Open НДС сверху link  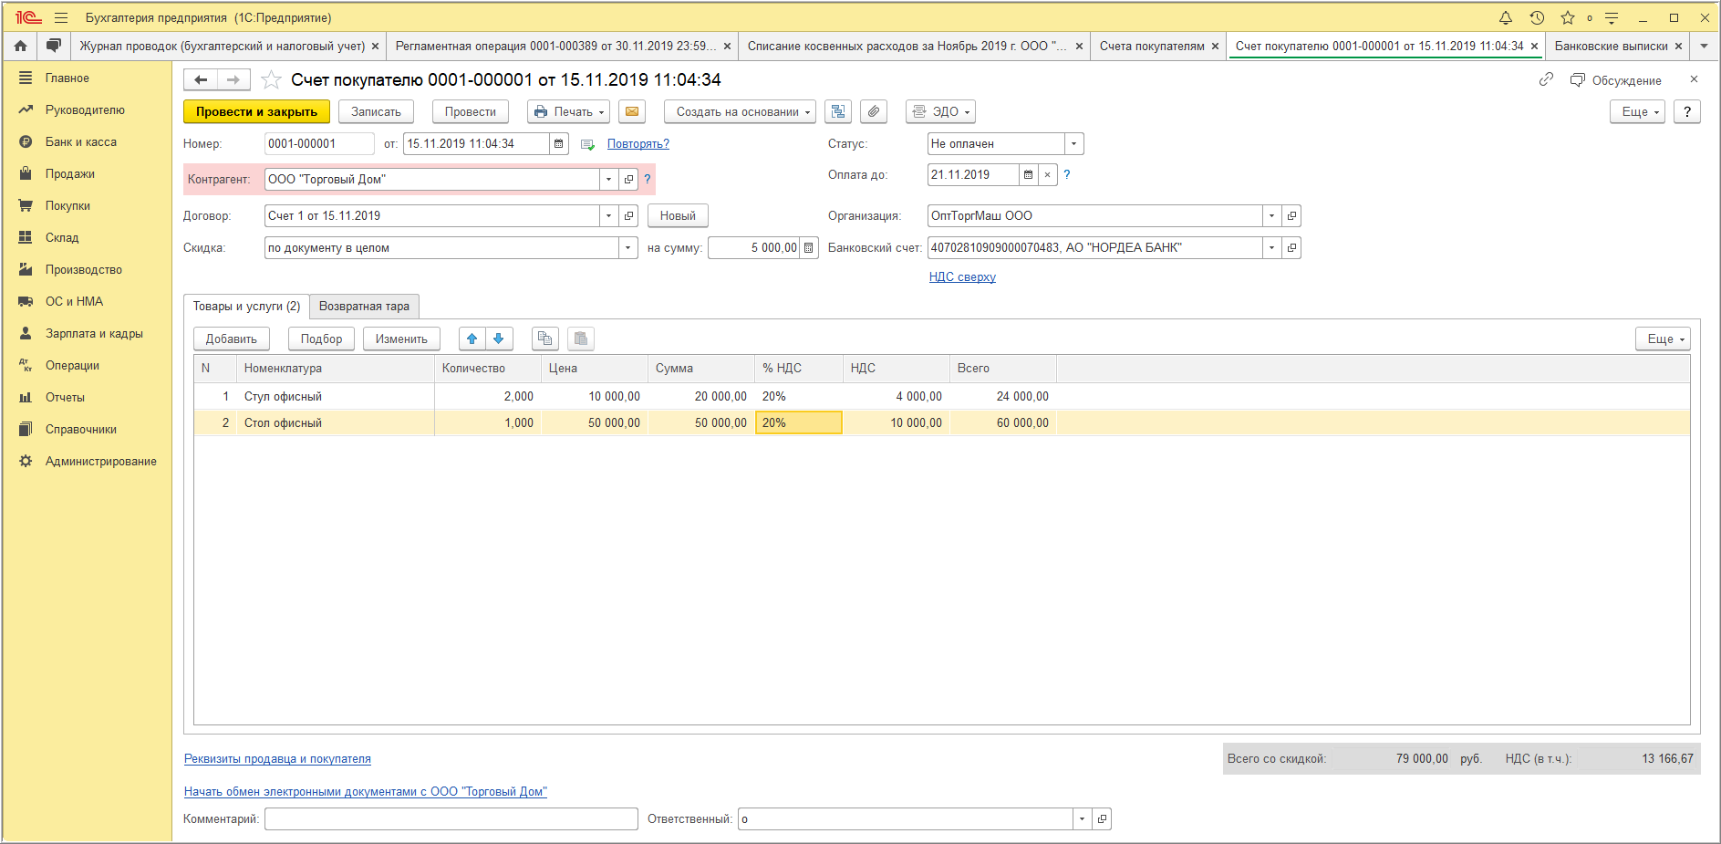coord(962,277)
